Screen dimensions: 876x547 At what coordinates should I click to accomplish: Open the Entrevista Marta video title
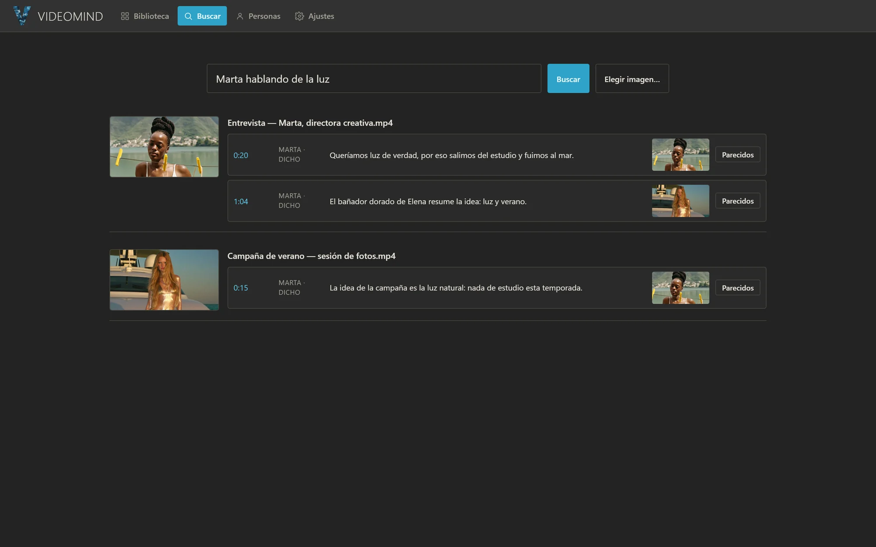coord(310,123)
